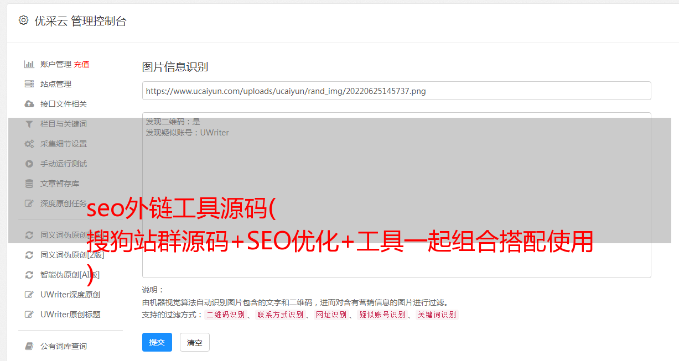Click the 网址识别 filter tag
The image size is (679, 361).
(331, 315)
